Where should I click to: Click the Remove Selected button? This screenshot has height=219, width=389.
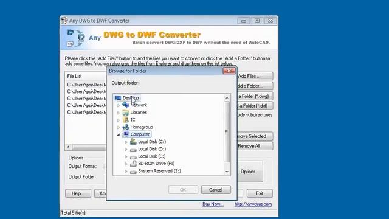point(255,136)
